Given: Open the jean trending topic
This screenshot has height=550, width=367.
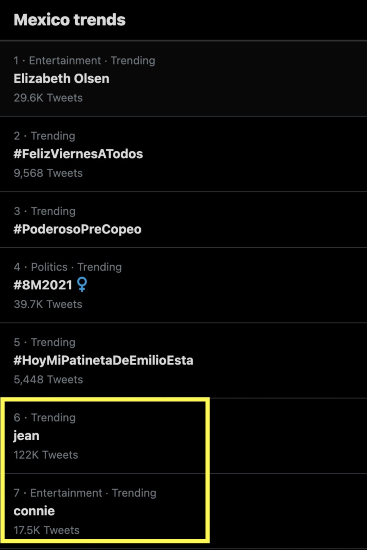Looking at the screenshot, I should [183, 436].
